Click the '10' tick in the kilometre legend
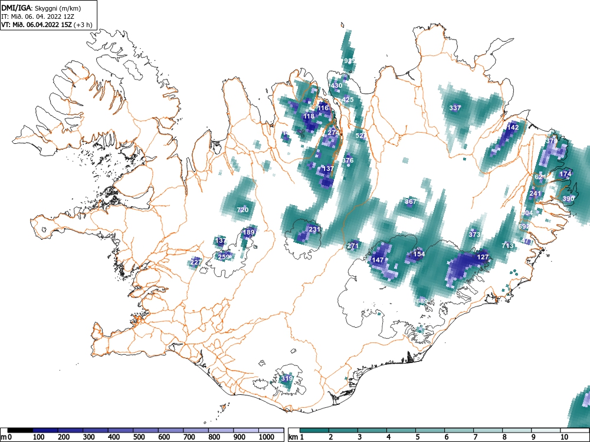 [x=563, y=437]
